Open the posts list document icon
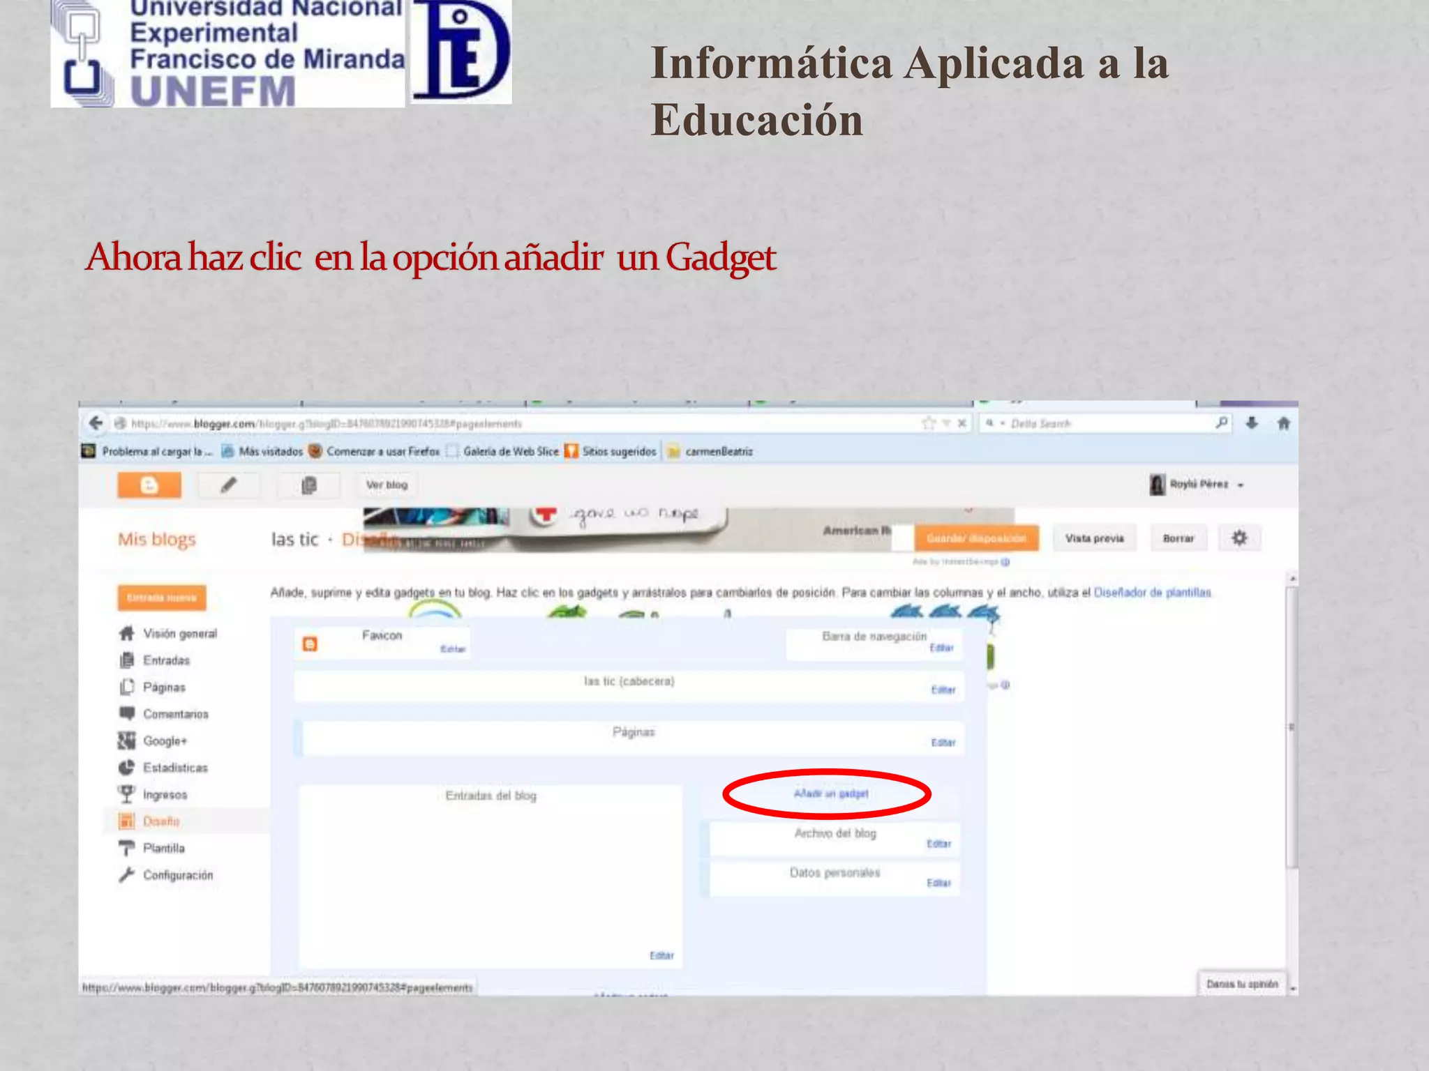This screenshot has width=1429, height=1071. pyautogui.click(x=309, y=485)
